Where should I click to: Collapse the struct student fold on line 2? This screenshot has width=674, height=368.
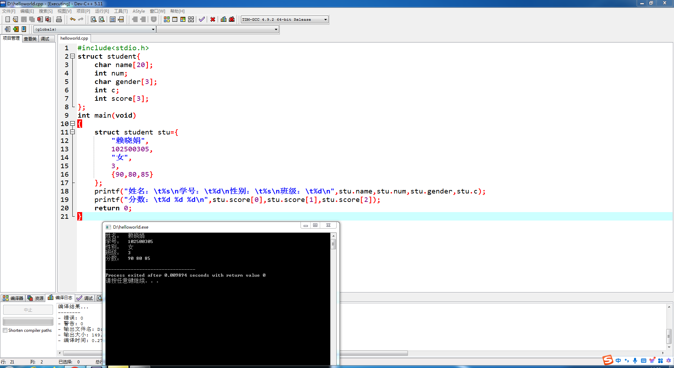pos(72,56)
